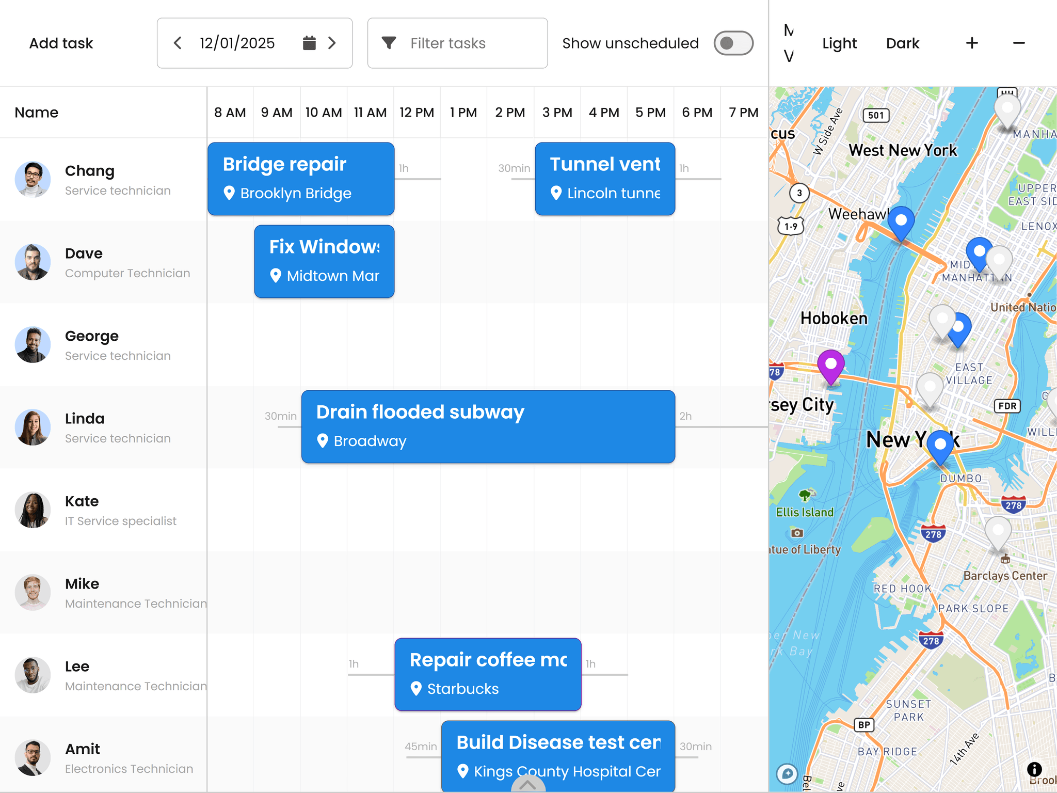Enable the Show unscheduled toggle

click(733, 43)
